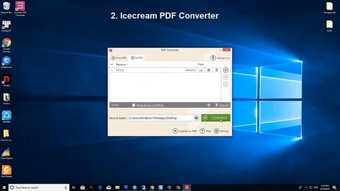
Task: Open the Garena desktop shortcut
Action: [x=6, y=81]
